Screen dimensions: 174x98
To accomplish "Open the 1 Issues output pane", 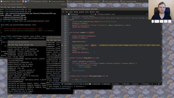I will 87,84.
